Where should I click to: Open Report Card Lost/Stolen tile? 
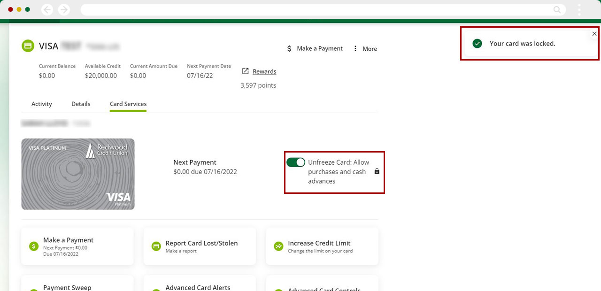(x=200, y=246)
